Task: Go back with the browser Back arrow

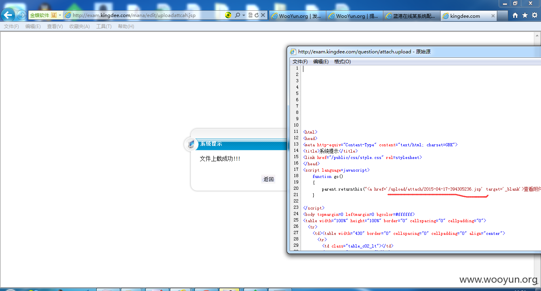Action: [x=8, y=15]
